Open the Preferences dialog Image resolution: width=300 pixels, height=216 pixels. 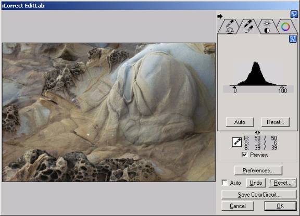[x=258, y=170]
